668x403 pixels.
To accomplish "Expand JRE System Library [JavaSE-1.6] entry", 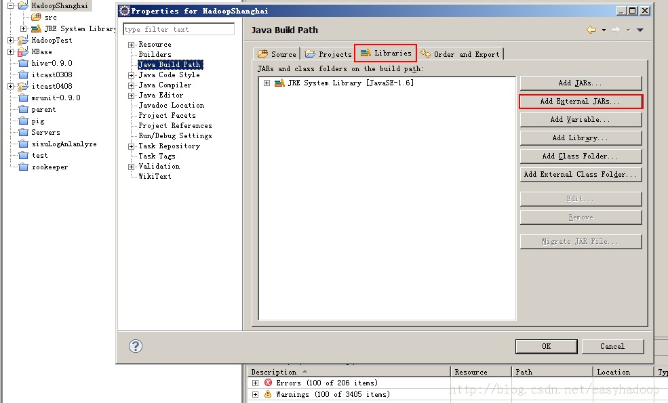I will pyautogui.click(x=267, y=83).
